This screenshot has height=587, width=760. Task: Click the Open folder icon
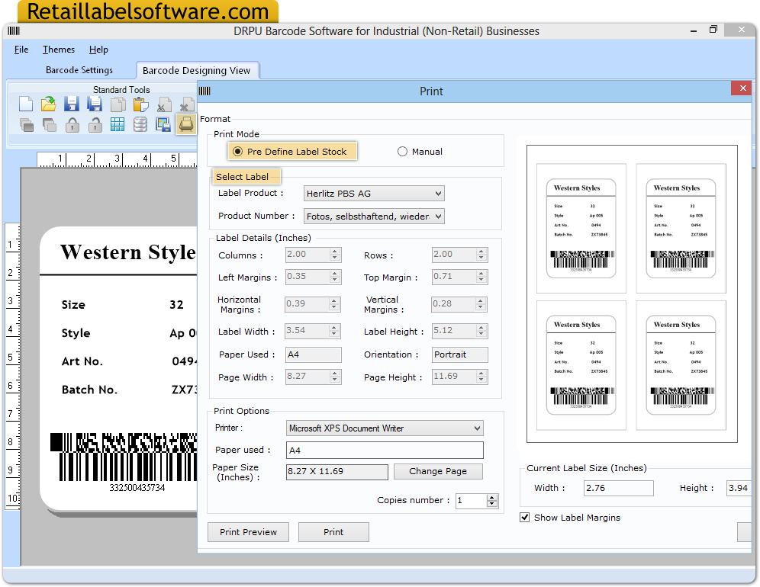pos(49,104)
